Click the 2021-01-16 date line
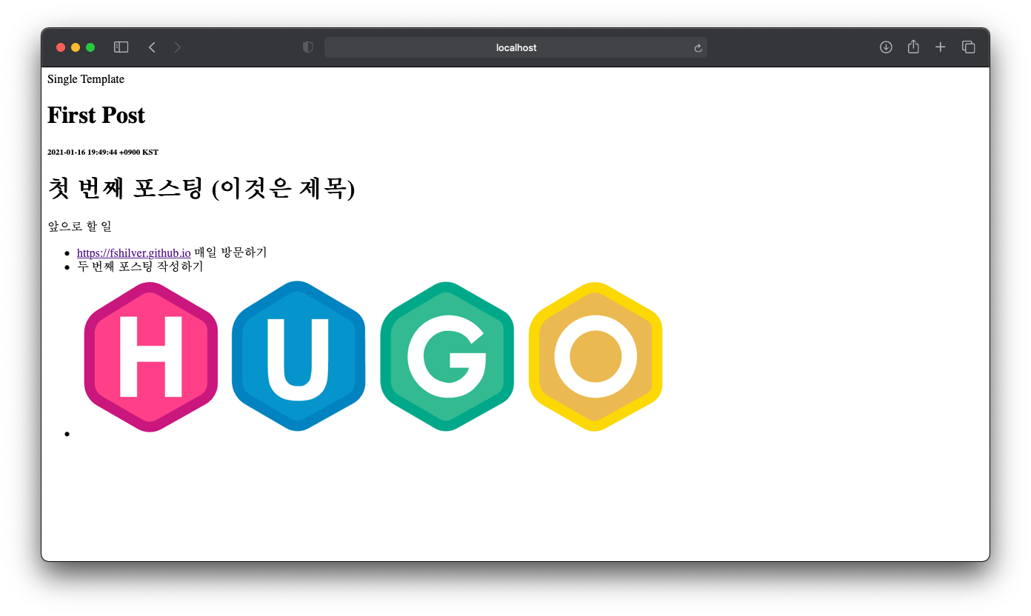Image resolution: width=1031 pixels, height=616 pixels. pos(103,153)
